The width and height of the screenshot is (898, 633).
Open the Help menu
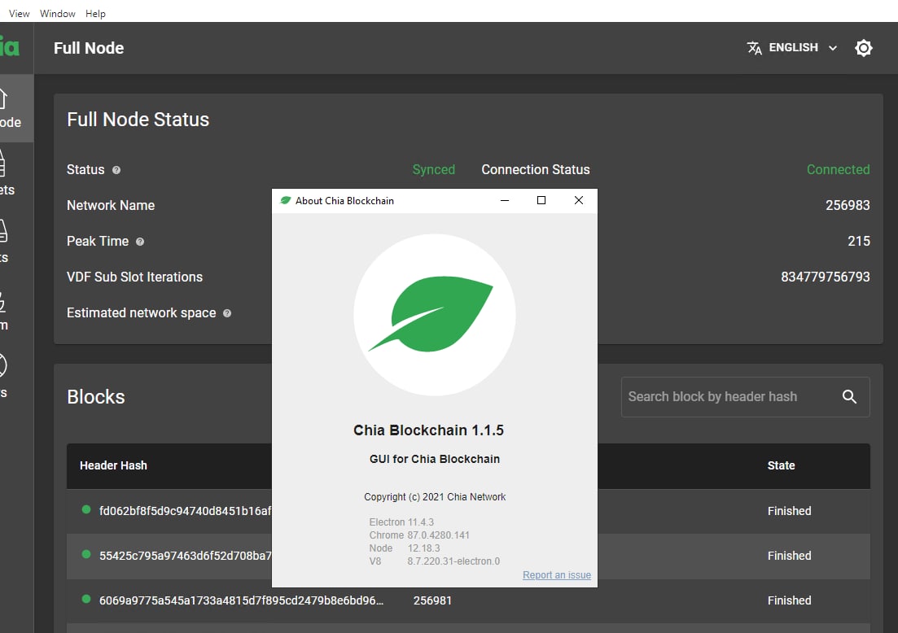point(95,13)
